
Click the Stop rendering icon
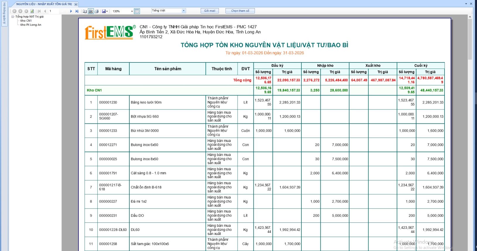(x=26, y=11)
